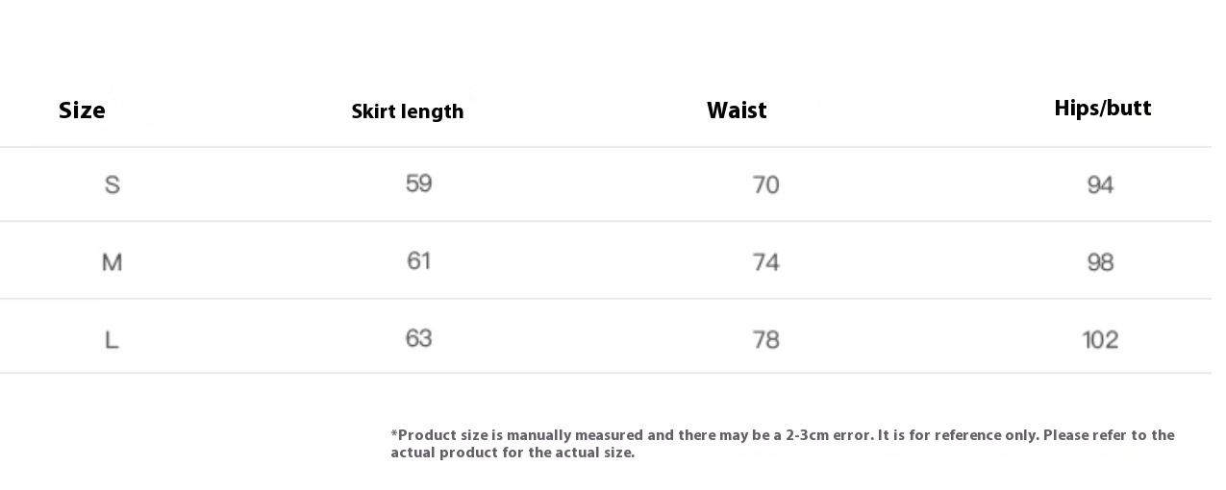Click waist value 70
This screenshot has width=1226, height=490.
pos(765,184)
